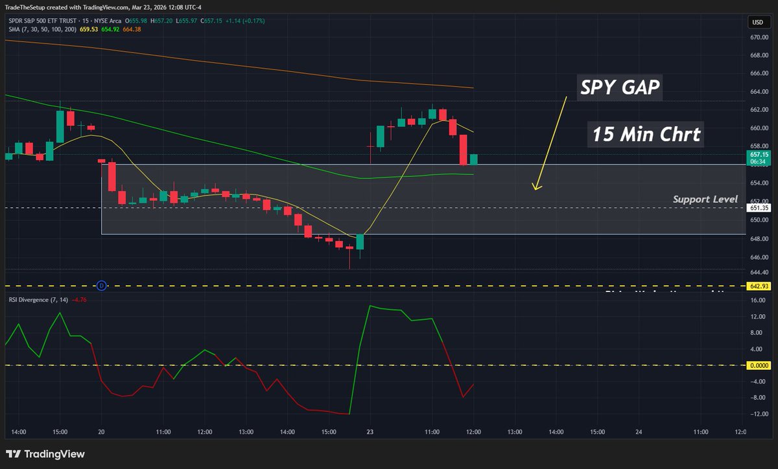
Task: Click the 650.00 price axis label
Action: [x=759, y=220]
